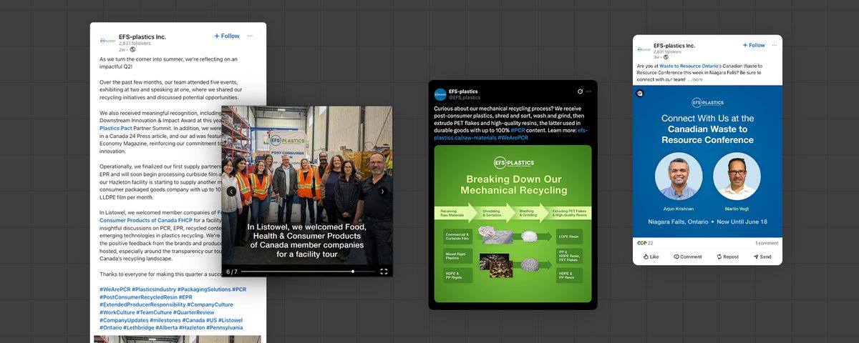Open the #CompanyCulture hashtag

click(x=210, y=304)
